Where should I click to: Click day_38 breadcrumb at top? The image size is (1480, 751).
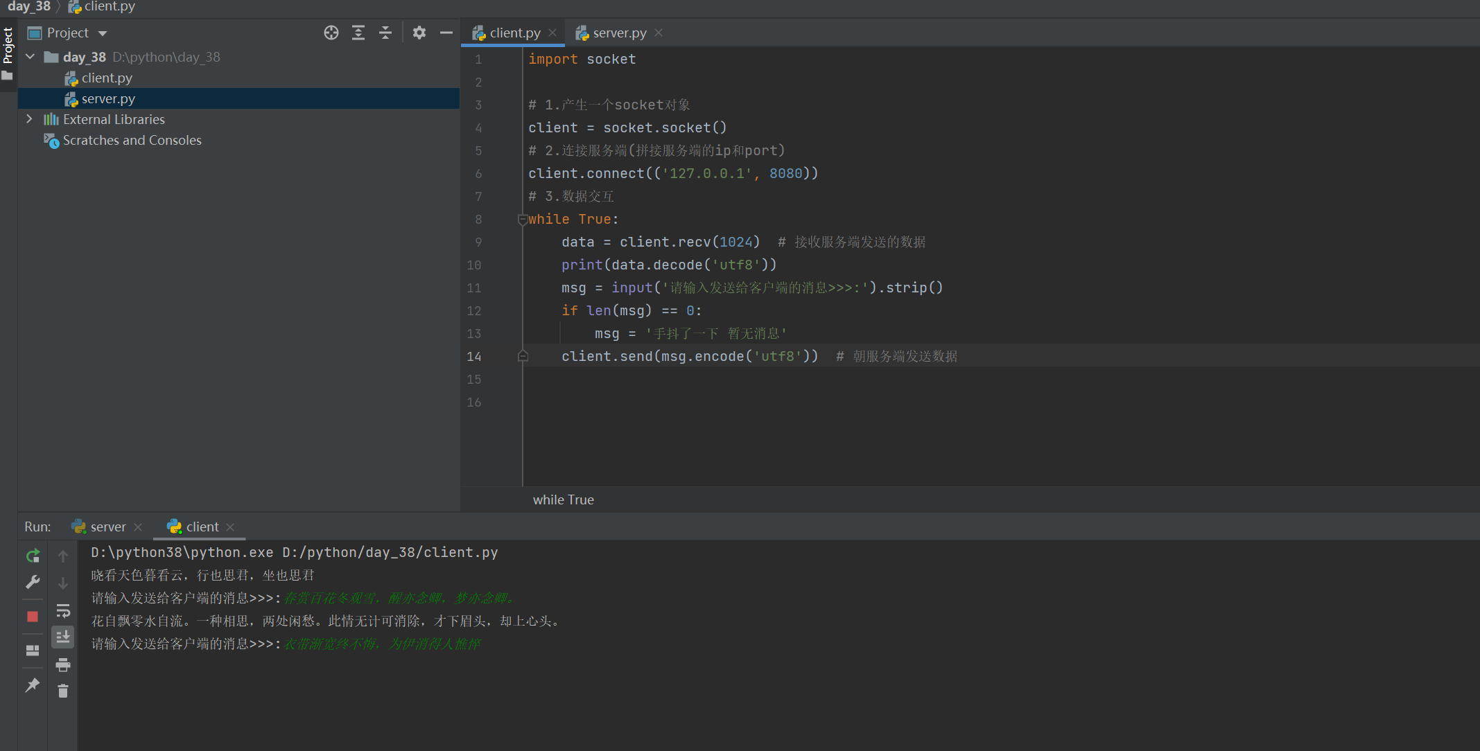click(x=29, y=6)
